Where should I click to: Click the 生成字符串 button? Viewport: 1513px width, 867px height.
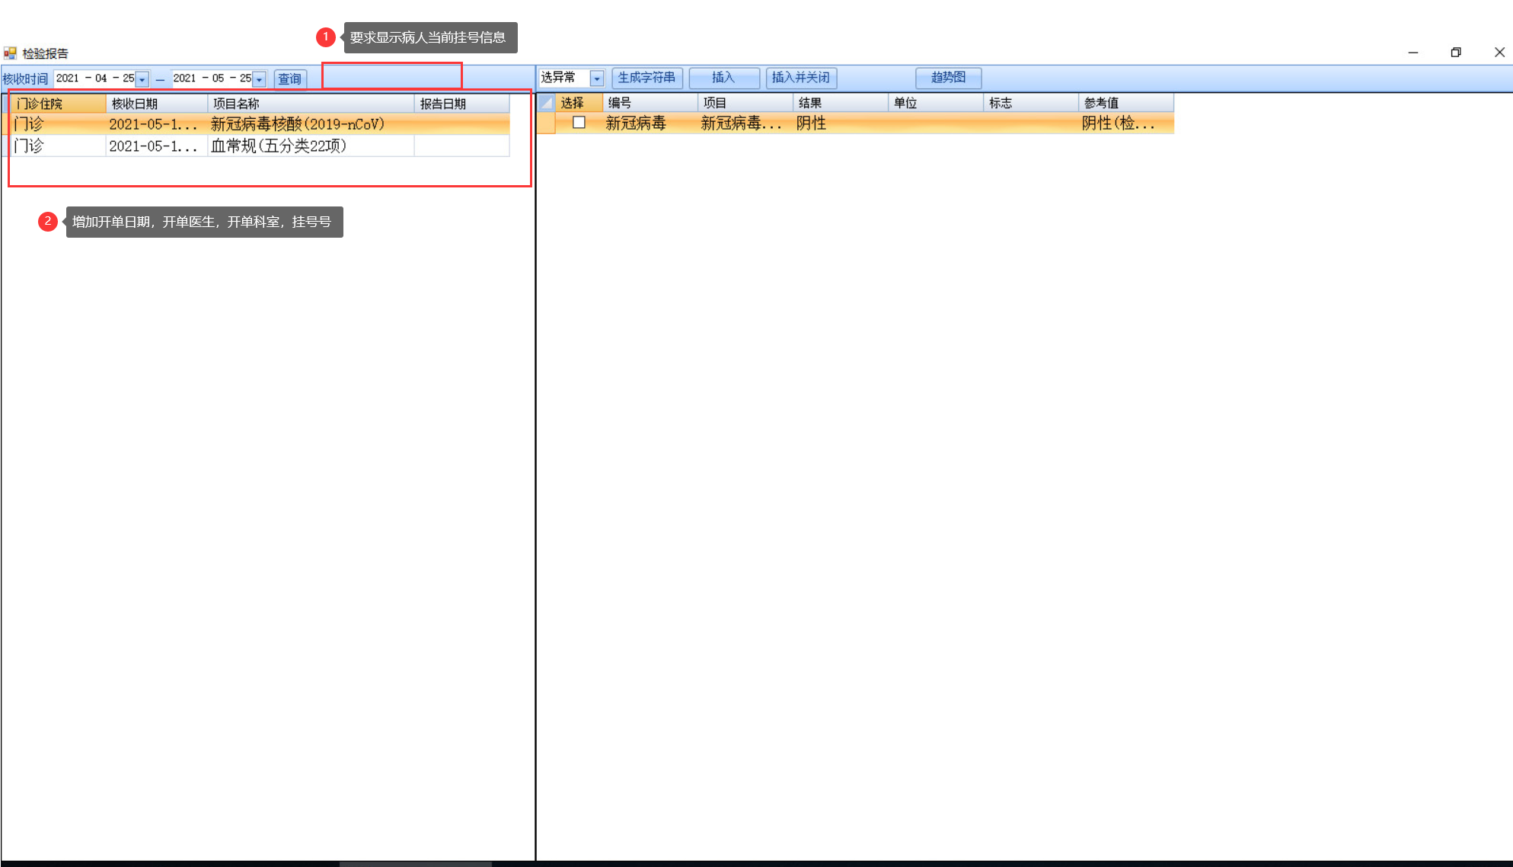[646, 78]
